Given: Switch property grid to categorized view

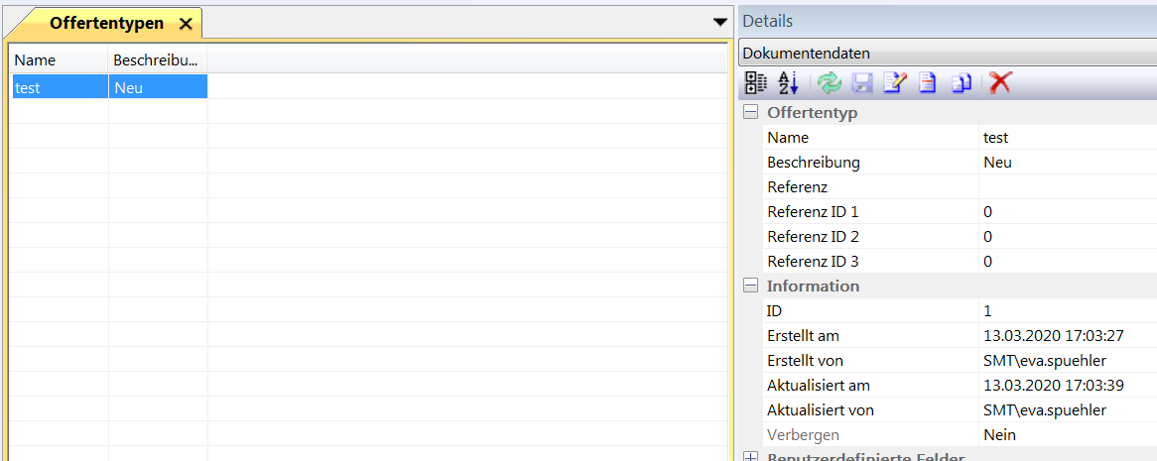Looking at the screenshot, I should pos(756,84).
